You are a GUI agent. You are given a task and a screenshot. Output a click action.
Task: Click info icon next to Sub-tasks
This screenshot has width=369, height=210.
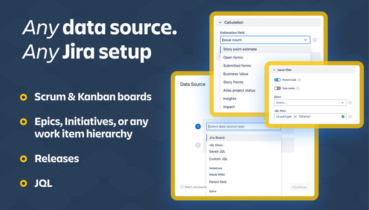point(298,88)
